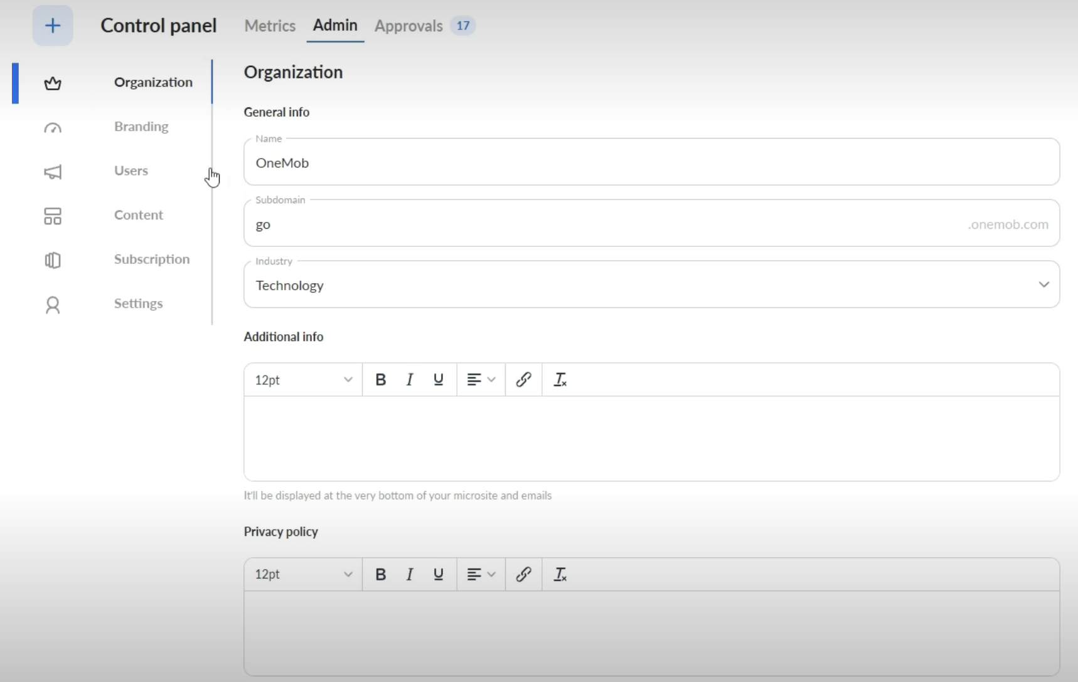Image resolution: width=1078 pixels, height=682 pixels.
Task: Open text alignment dropdown in Additional info
Action: pyautogui.click(x=481, y=379)
